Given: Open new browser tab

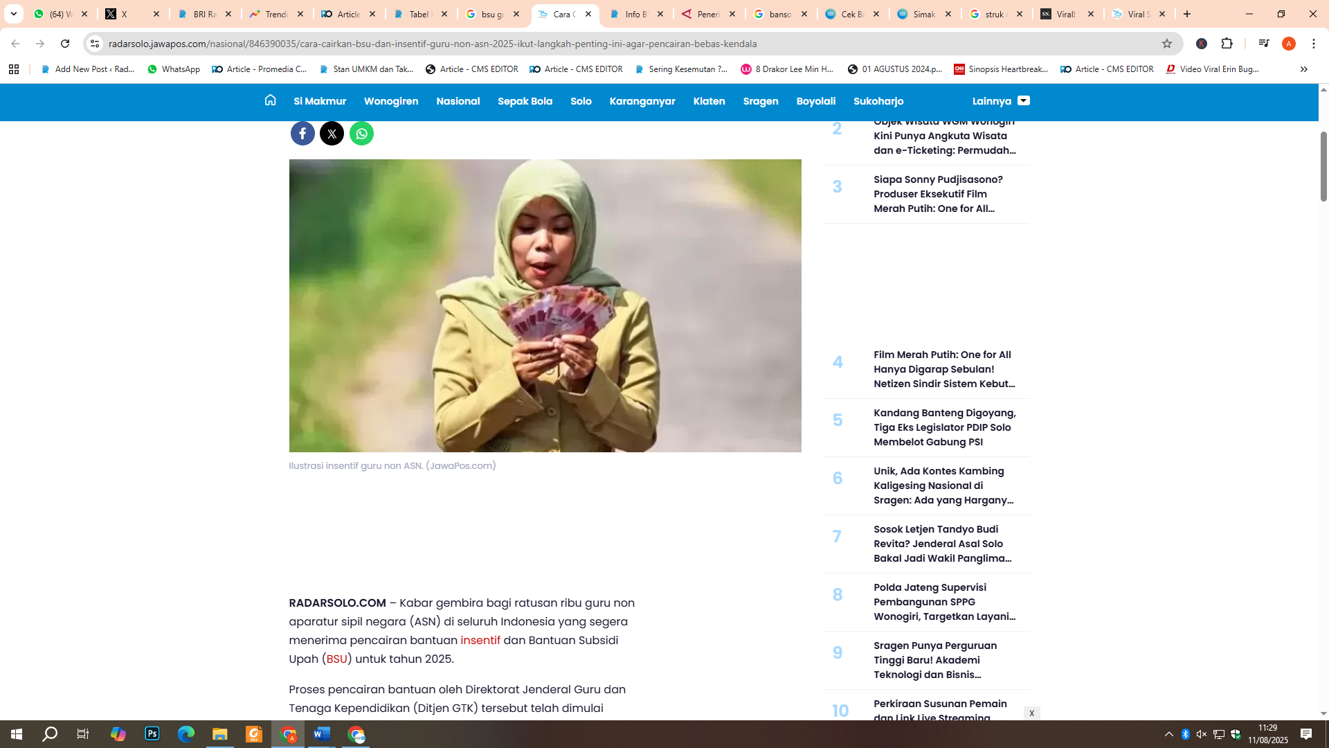Looking at the screenshot, I should pos(1187,14).
